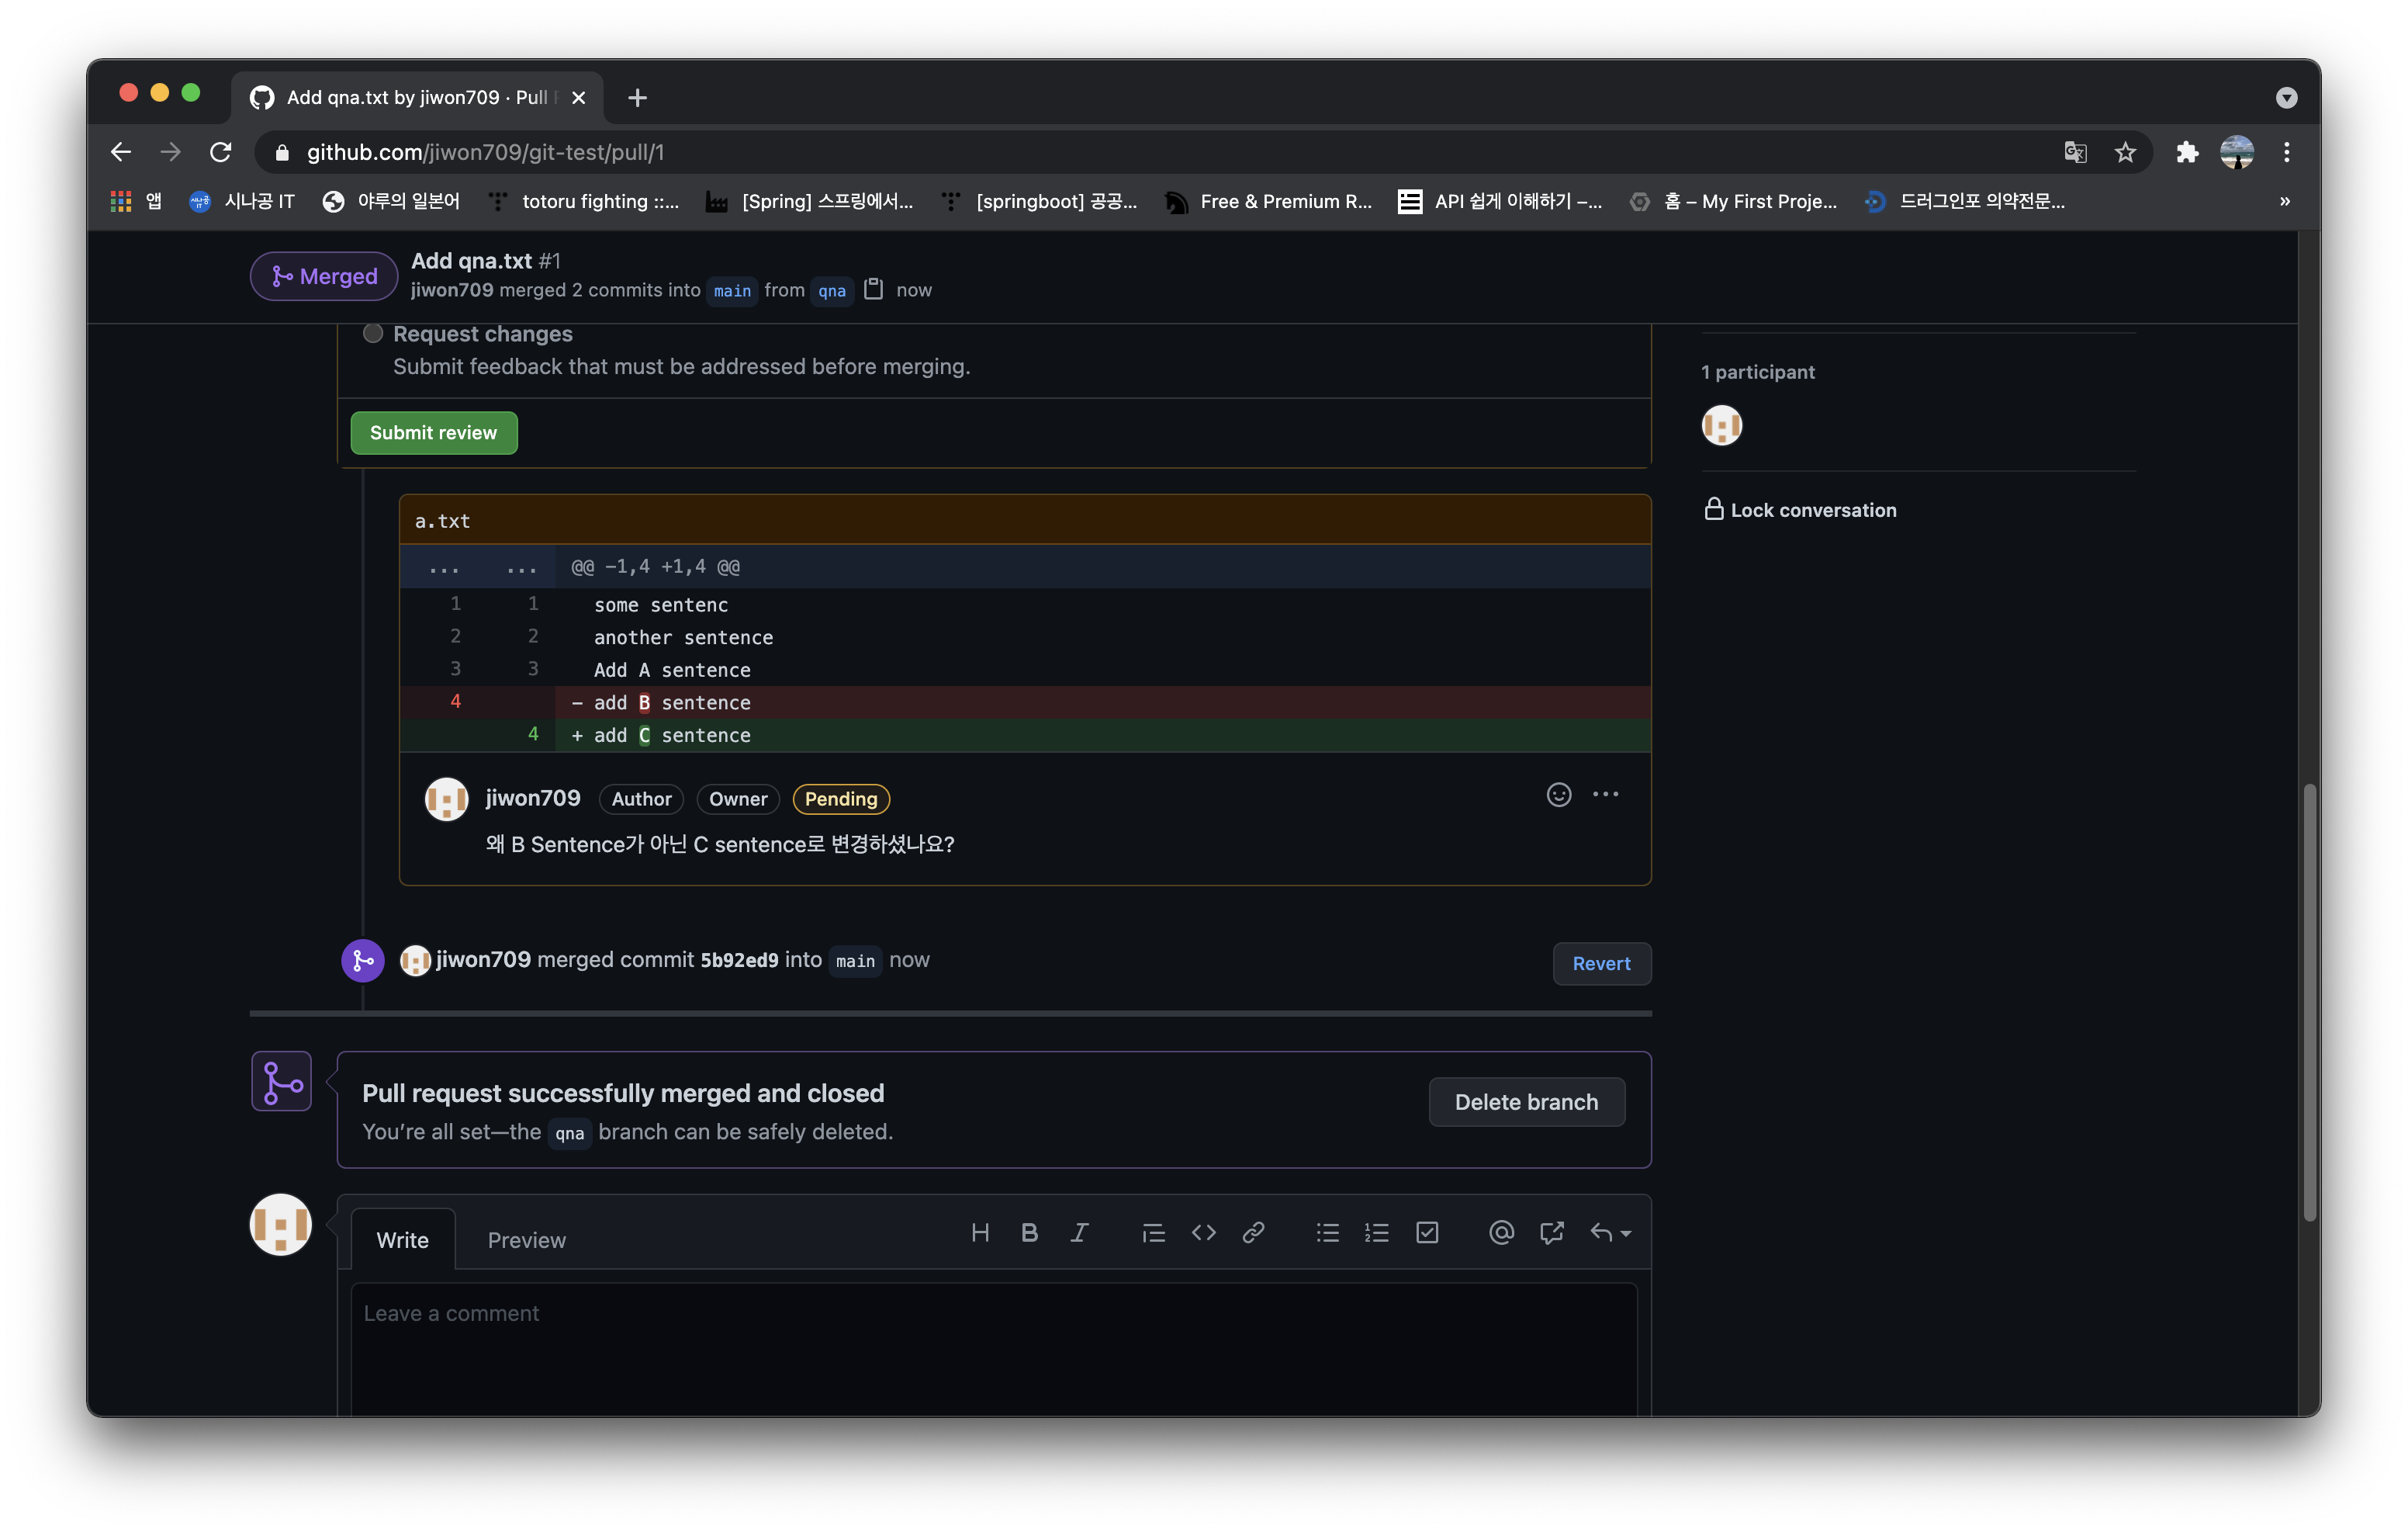Open the saved replies dropdown arrow
Image resolution: width=2408 pixels, height=1532 pixels.
click(x=1625, y=1232)
